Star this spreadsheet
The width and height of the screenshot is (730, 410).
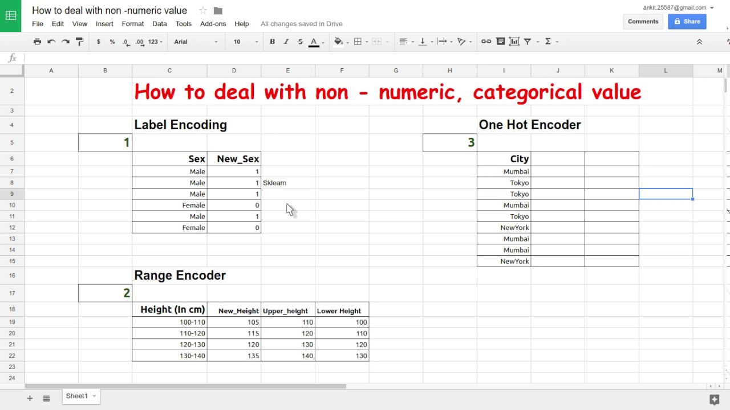(203, 11)
